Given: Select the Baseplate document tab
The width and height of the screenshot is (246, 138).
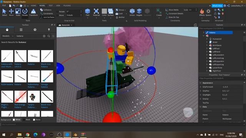Looking at the screenshot, I should coord(66,25).
